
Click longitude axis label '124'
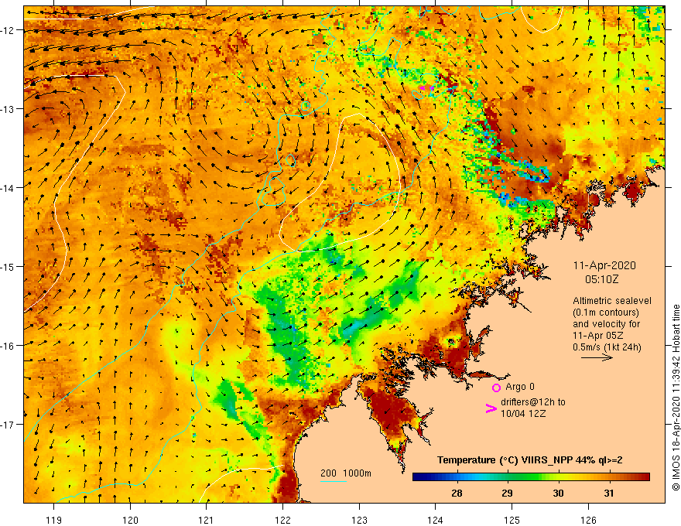(436, 520)
